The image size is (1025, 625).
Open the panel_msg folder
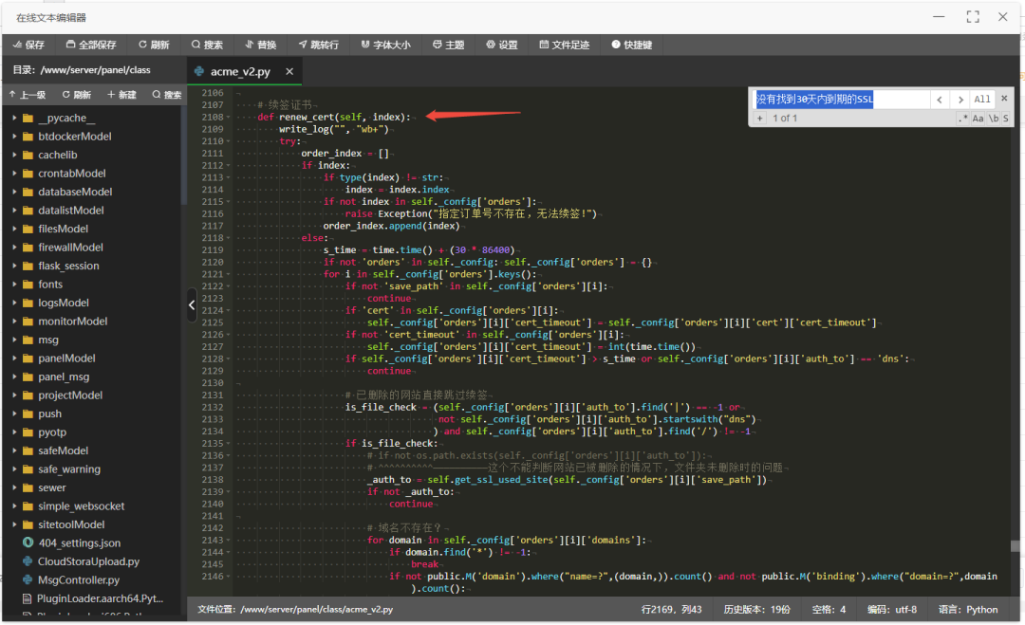coord(64,377)
